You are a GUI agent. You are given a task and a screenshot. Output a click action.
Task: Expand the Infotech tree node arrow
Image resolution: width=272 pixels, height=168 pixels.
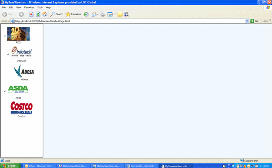coord(8,54)
